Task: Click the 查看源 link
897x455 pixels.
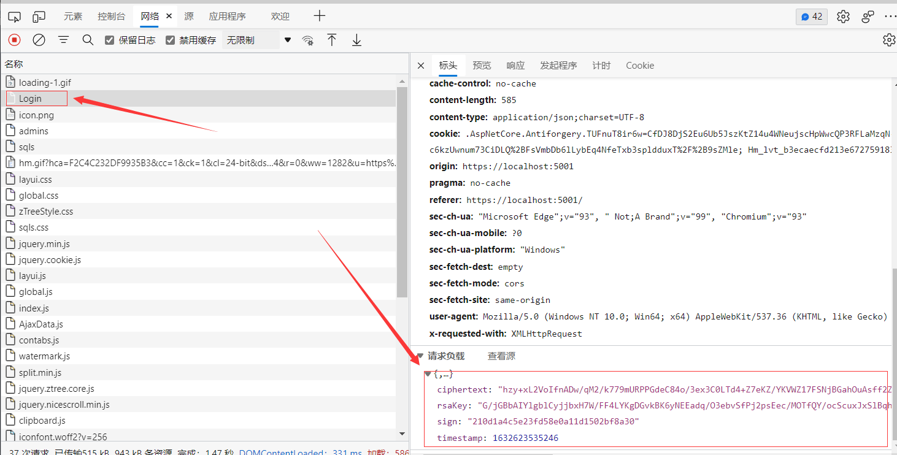Action: (x=501, y=356)
